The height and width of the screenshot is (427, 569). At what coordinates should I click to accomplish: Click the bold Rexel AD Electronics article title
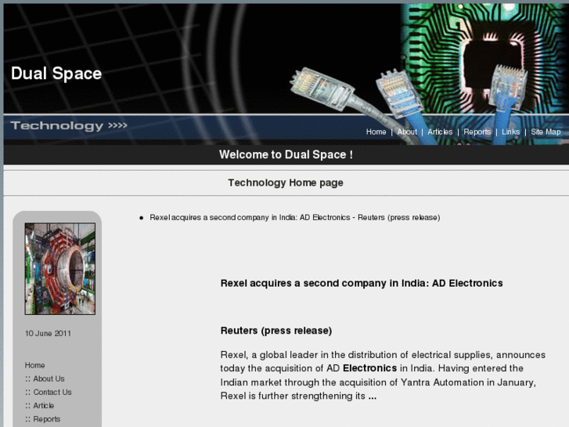pyautogui.click(x=362, y=283)
